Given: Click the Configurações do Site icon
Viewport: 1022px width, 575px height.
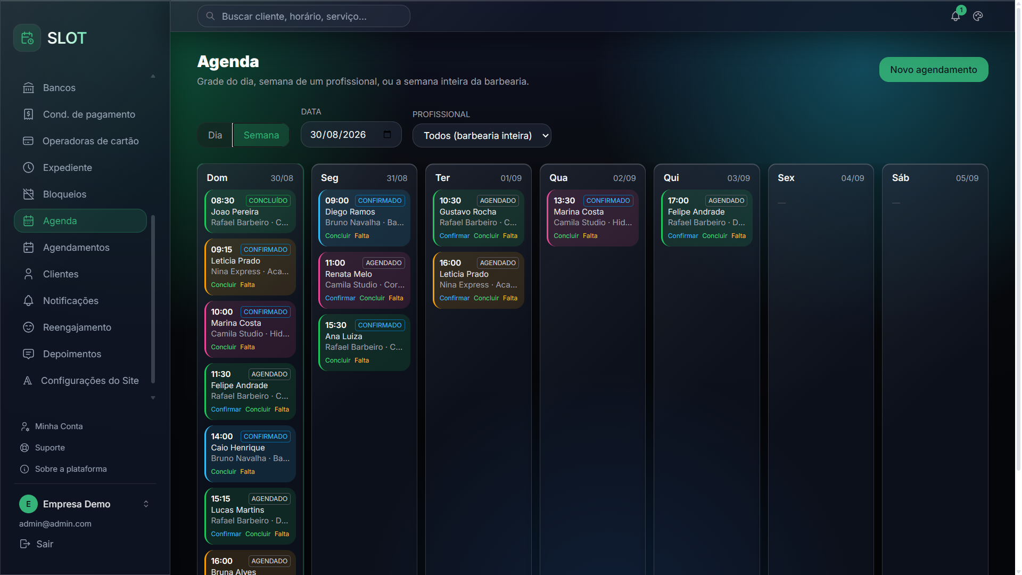Looking at the screenshot, I should 28,381.
